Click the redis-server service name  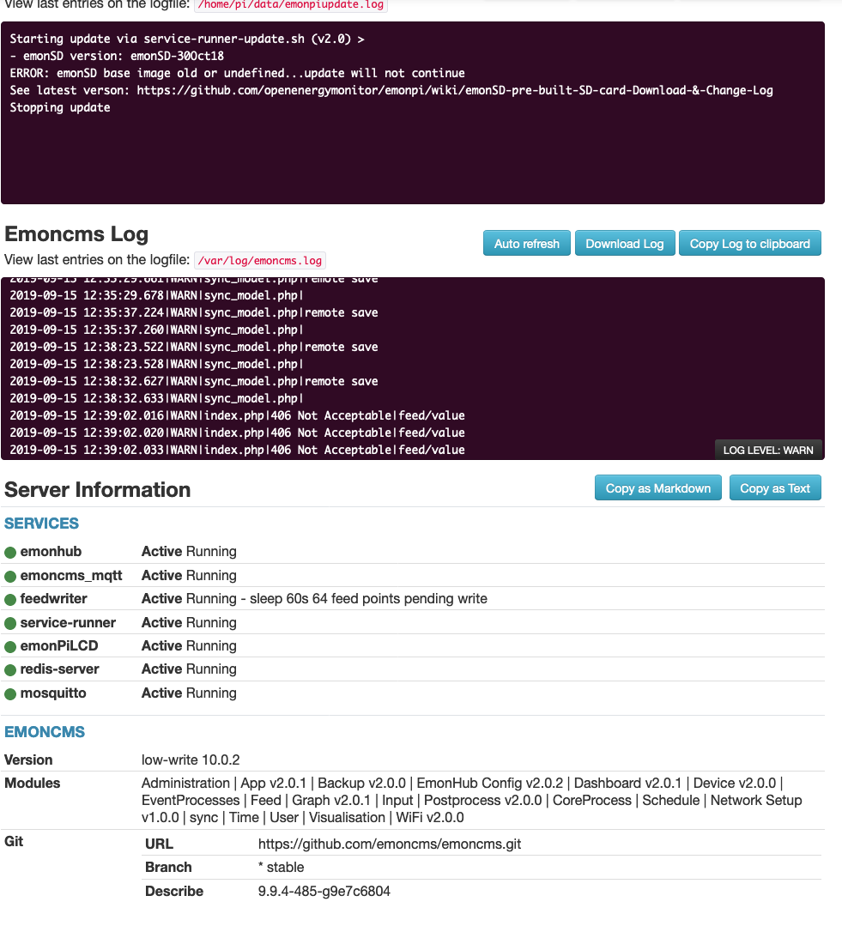pyautogui.click(x=59, y=669)
